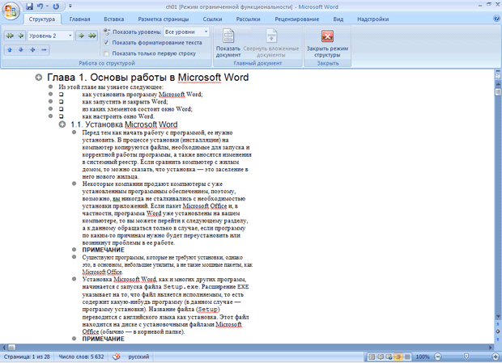Click the zoom slider handle
This screenshot has width=502, height=363.
(466, 357)
